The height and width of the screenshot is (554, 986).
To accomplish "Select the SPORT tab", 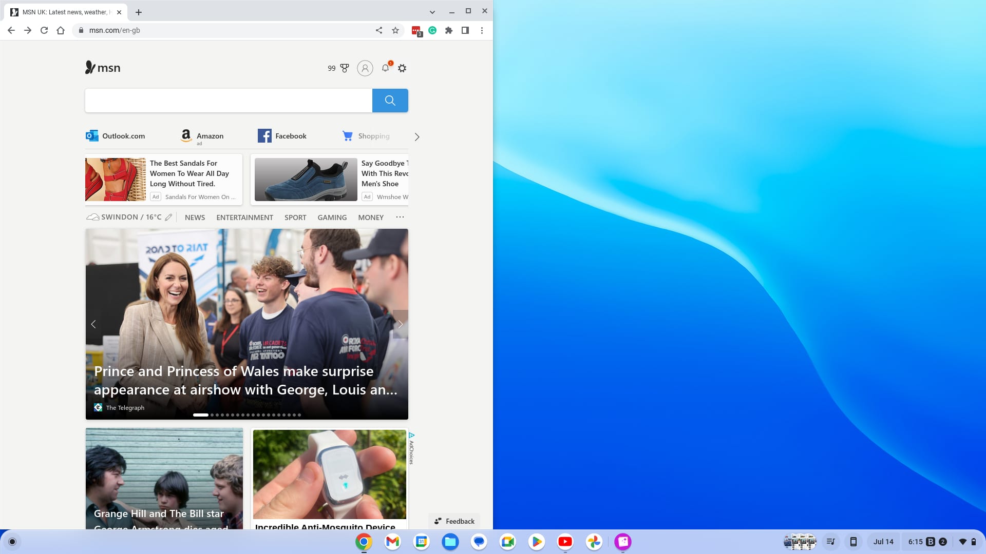I will coord(295,217).
